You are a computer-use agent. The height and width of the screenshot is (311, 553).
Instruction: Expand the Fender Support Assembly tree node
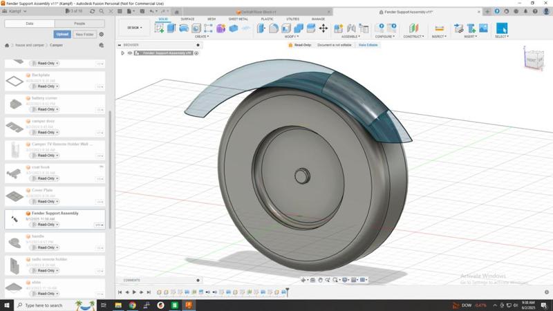(x=123, y=53)
